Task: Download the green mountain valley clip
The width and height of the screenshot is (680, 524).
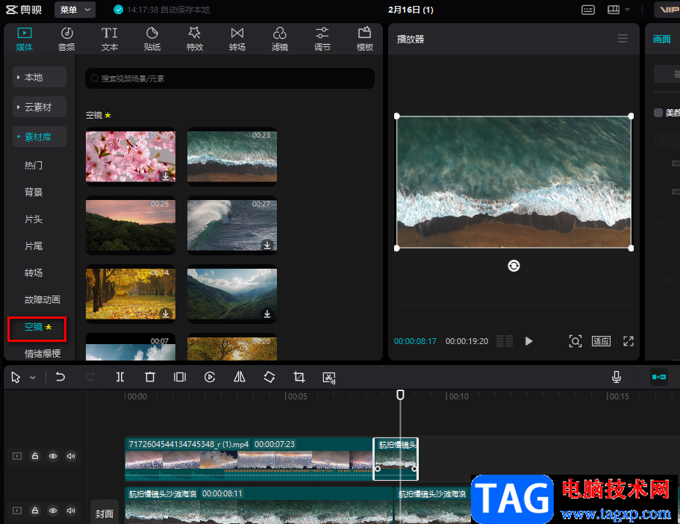Action: click(267, 314)
